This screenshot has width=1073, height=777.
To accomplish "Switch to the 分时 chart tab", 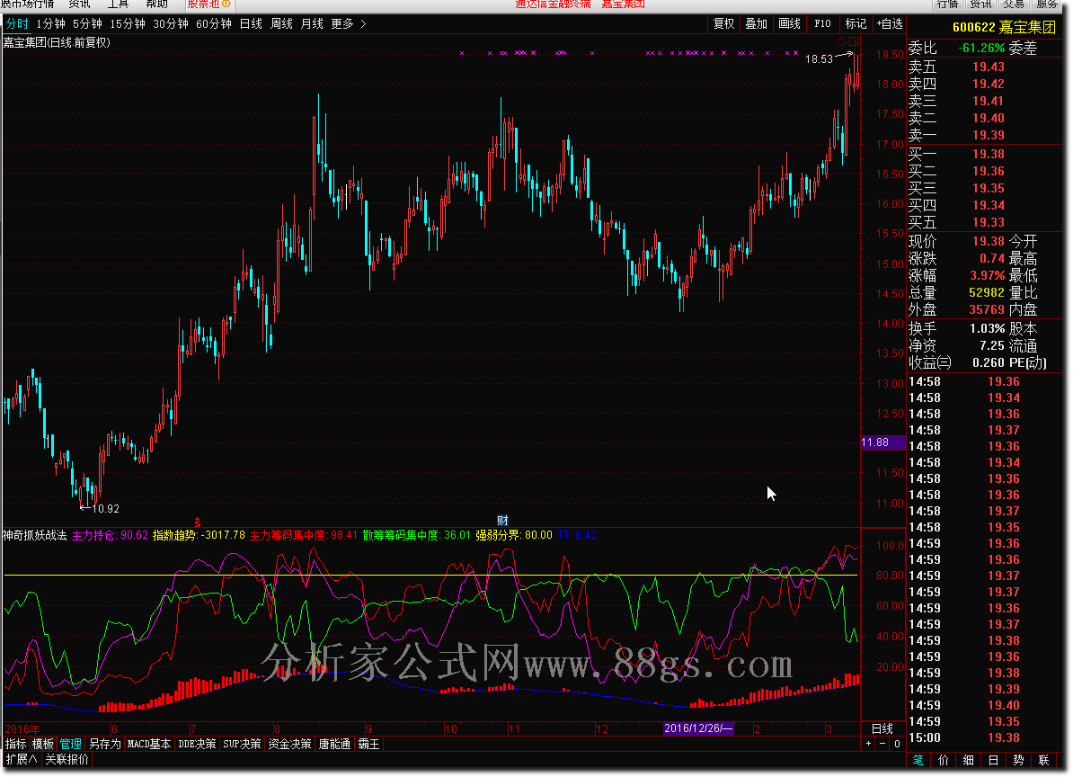I will (16, 24).
